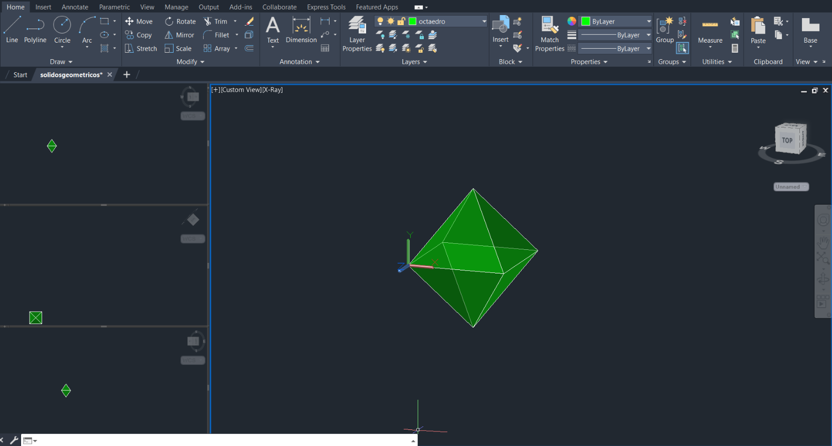
Task: Click TOP face of the ViewCube
Action: coord(787,140)
